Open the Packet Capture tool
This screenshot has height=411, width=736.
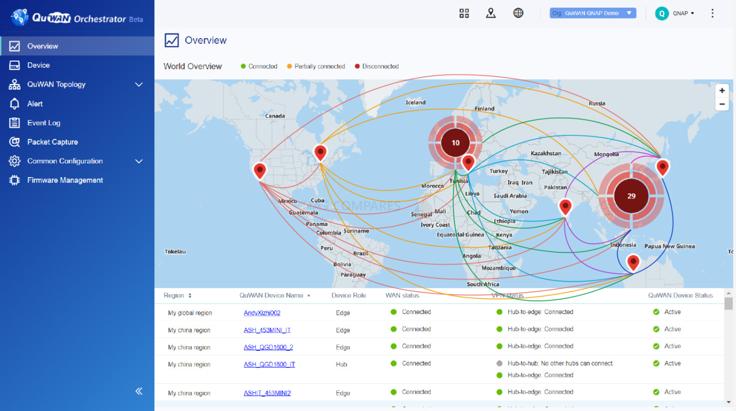(53, 142)
